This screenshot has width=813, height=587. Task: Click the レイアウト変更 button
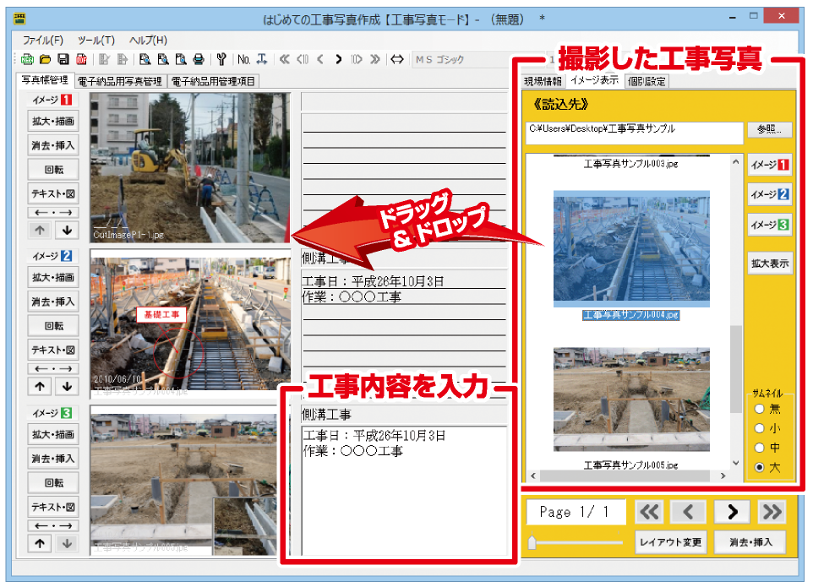(671, 542)
